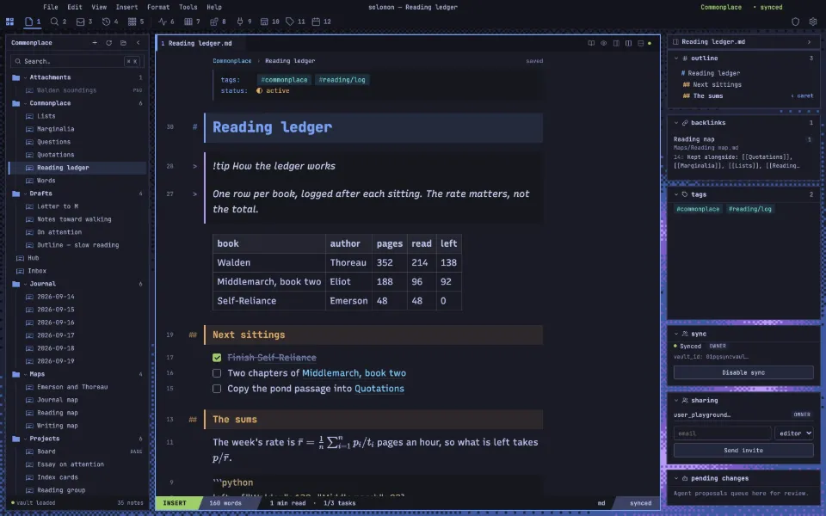The width and height of the screenshot is (826, 516).
Task: Collapse the outline panel section
Action: click(x=676, y=58)
